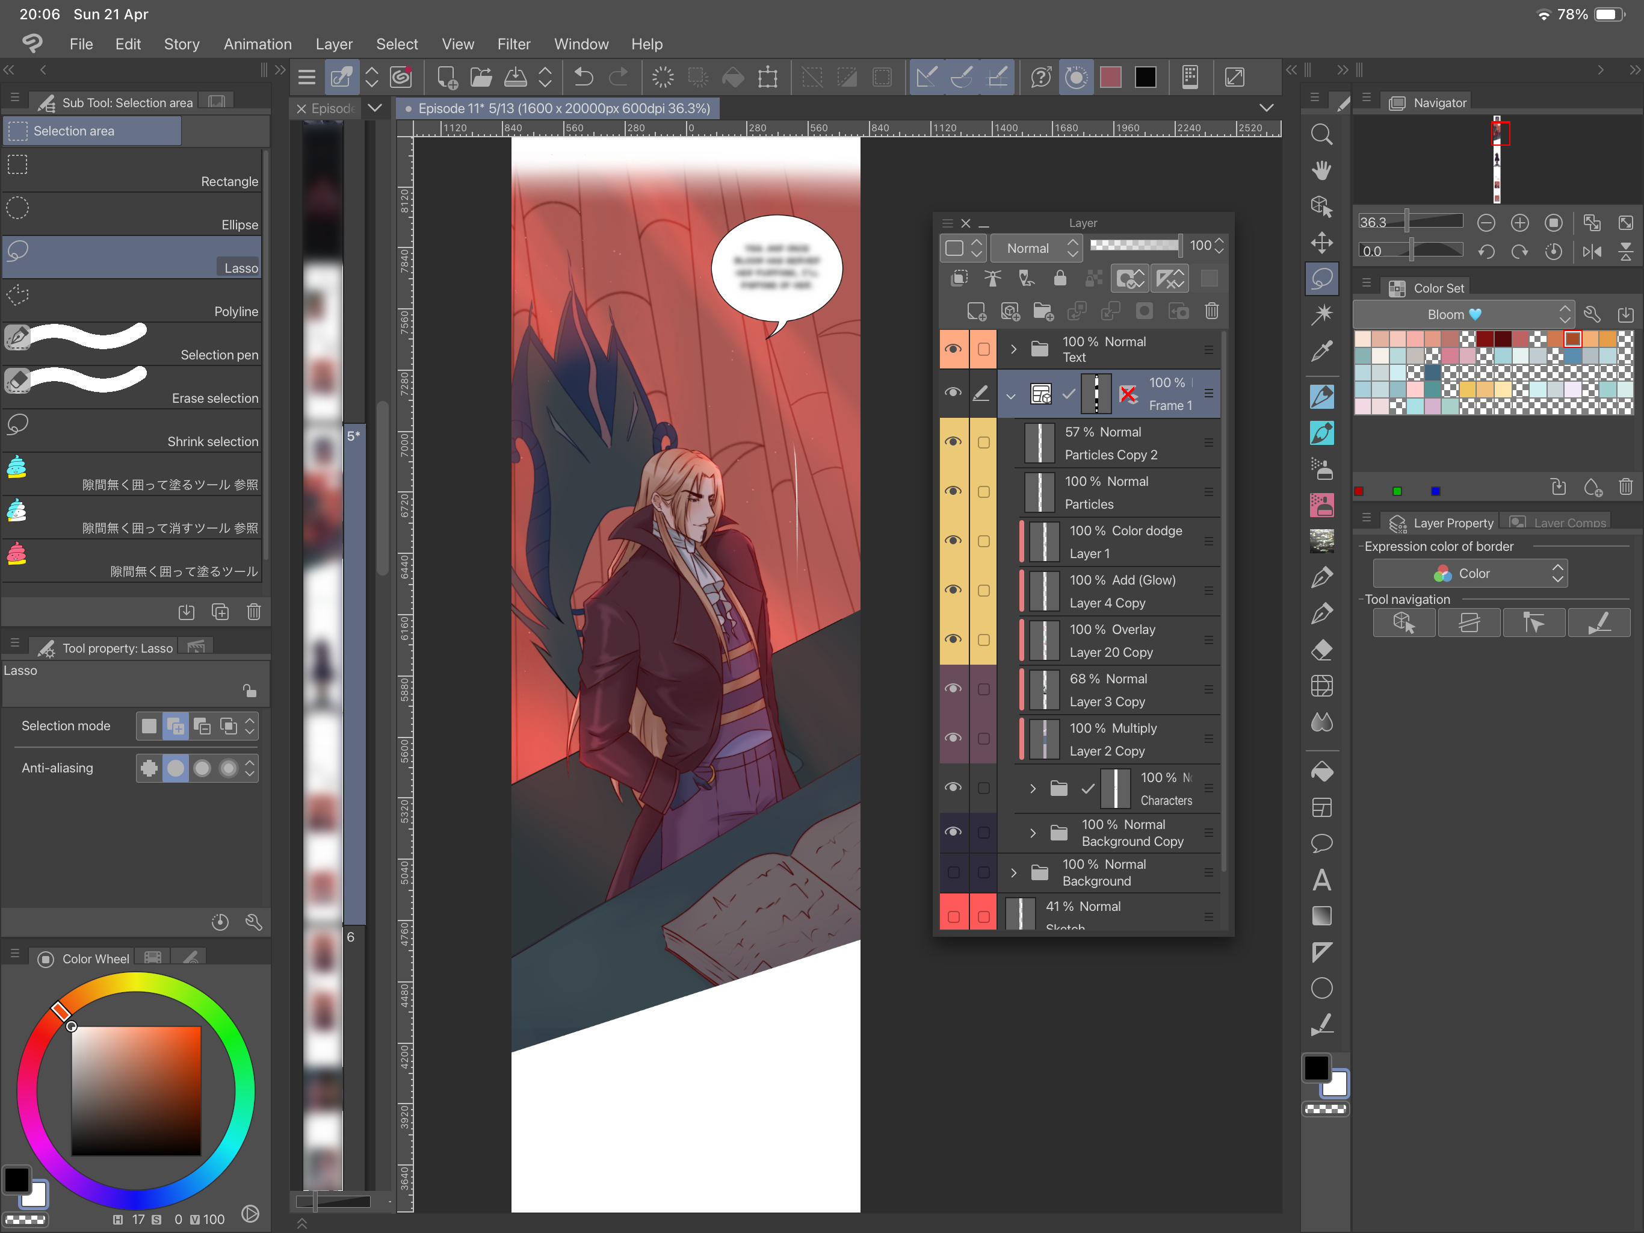Zoom in in Navigator panel
Viewport: 1644px width, 1233px height.
[x=1520, y=222]
